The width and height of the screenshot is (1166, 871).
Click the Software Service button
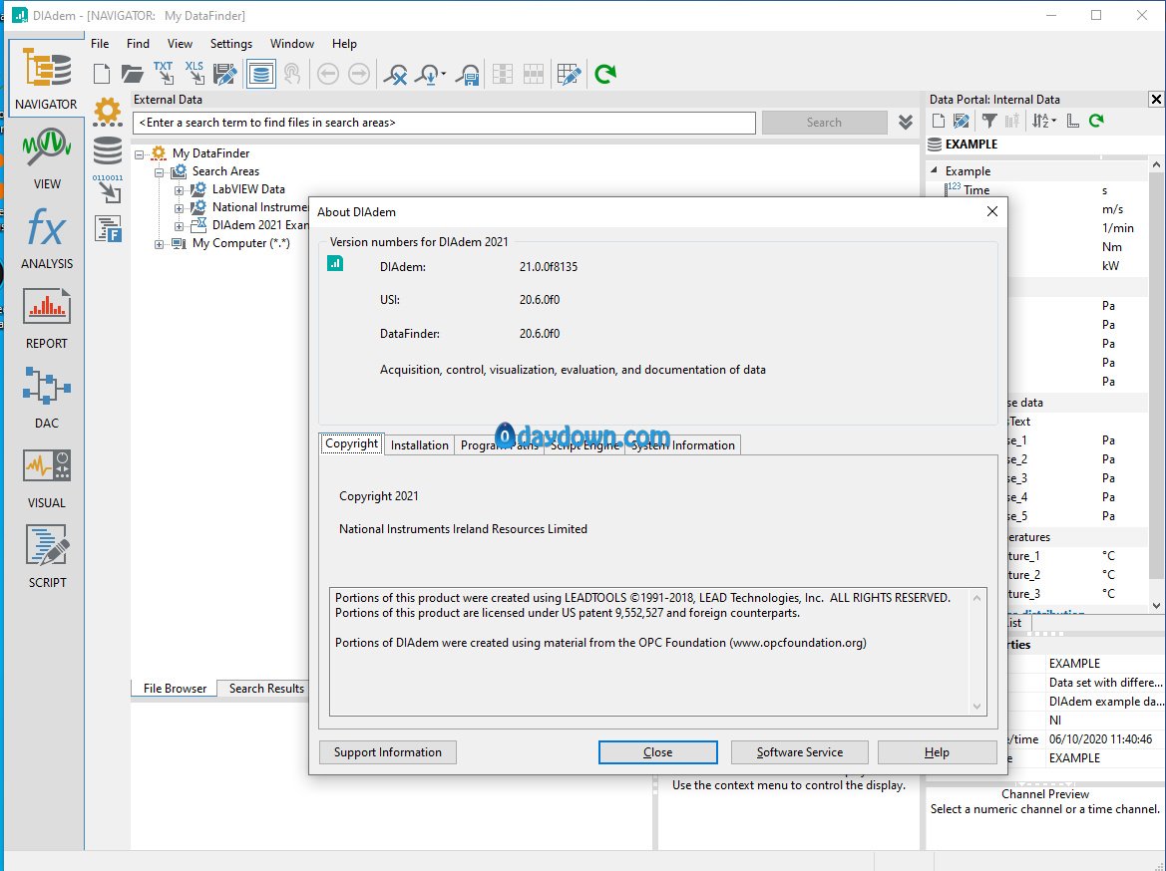(x=799, y=752)
